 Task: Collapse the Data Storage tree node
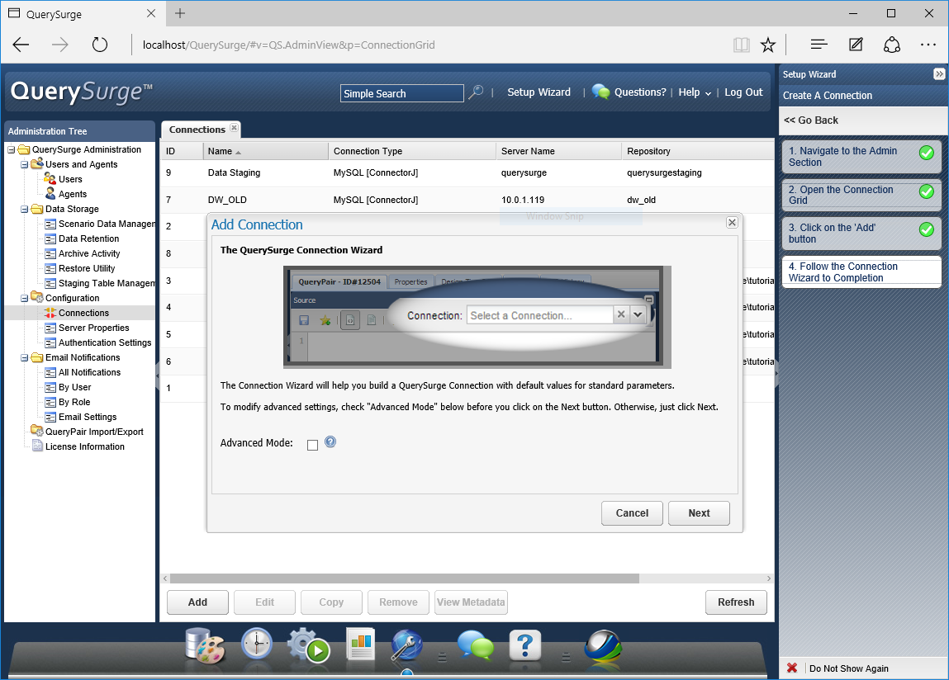click(24, 209)
